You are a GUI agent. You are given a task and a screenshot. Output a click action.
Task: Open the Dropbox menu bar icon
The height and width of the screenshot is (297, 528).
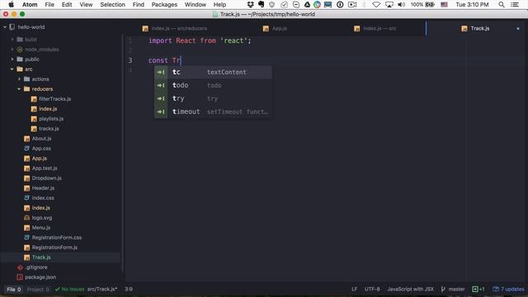(x=250, y=4)
